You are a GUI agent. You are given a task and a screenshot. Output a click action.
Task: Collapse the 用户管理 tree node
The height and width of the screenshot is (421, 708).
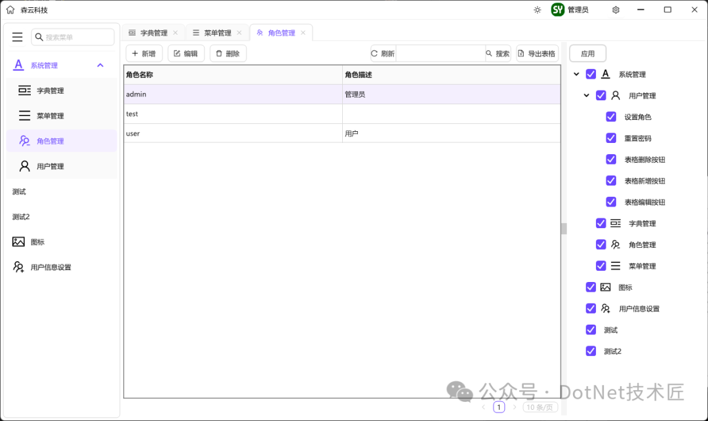(x=587, y=95)
